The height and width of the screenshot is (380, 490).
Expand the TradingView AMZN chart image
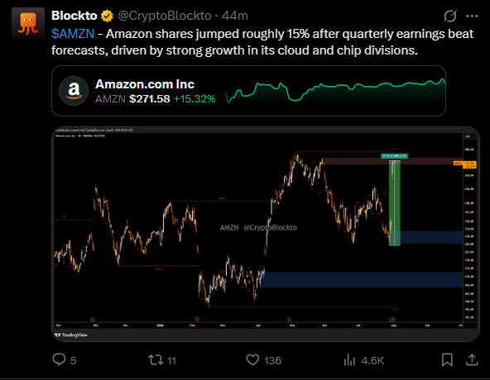266,234
